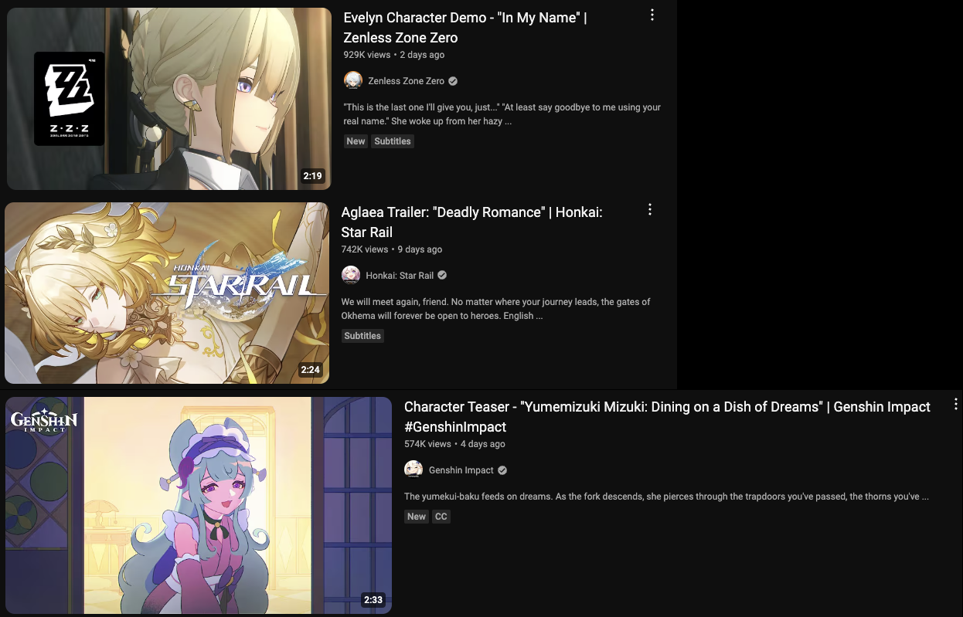Open the Yumemizuki Mizuki teaser thumbnail
Viewport: 963px width, 617px height.
pyautogui.click(x=199, y=505)
